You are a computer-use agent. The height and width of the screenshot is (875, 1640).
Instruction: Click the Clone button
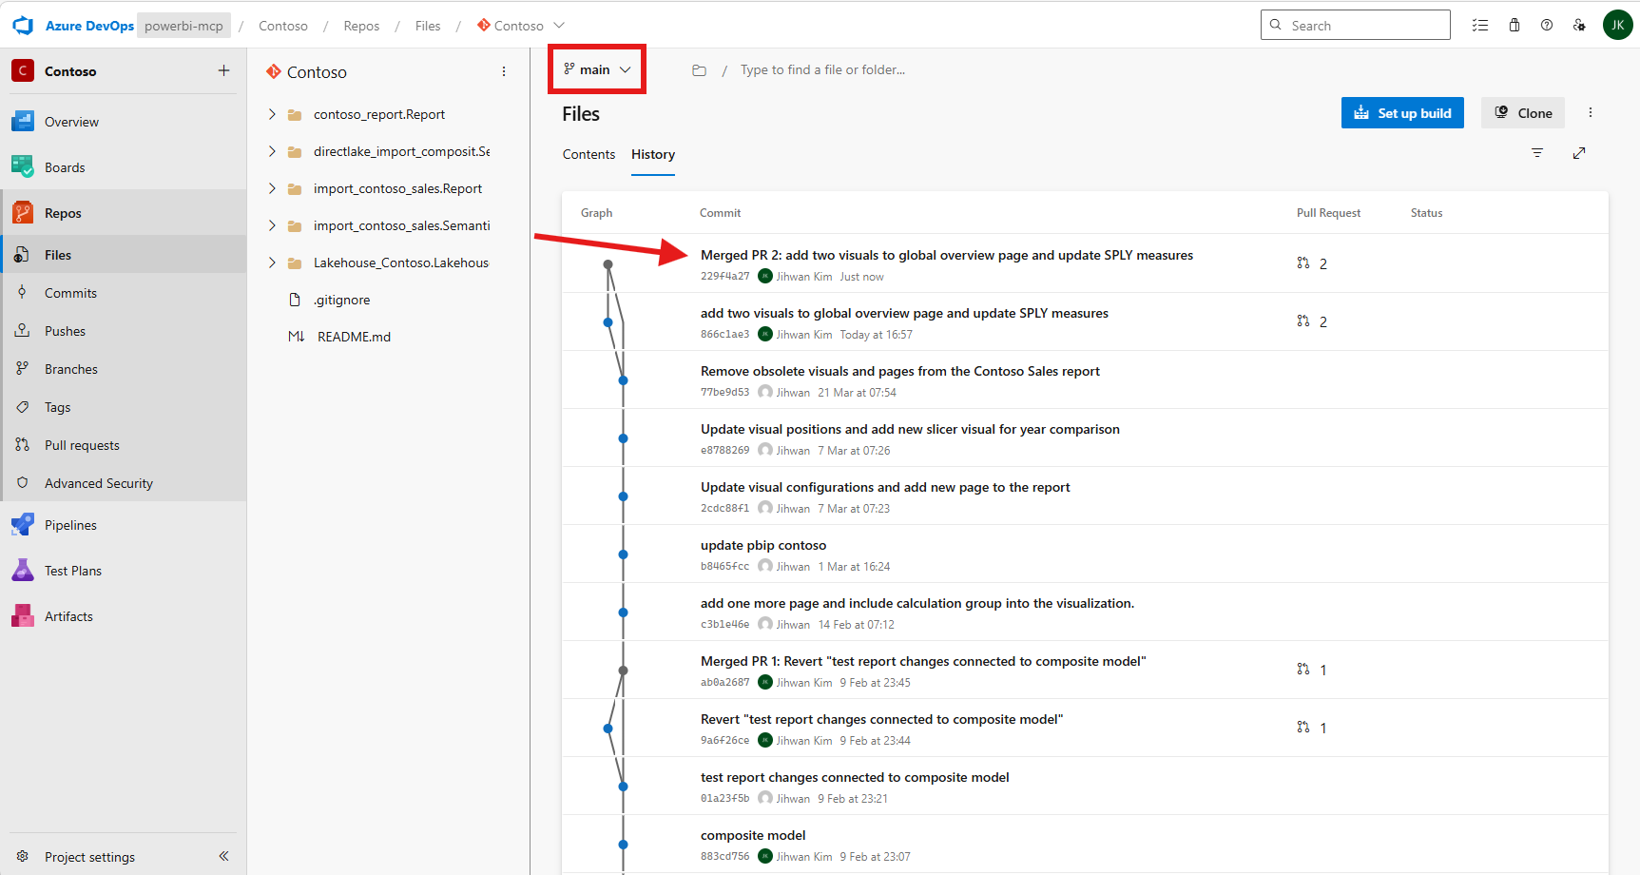pos(1523,112)
